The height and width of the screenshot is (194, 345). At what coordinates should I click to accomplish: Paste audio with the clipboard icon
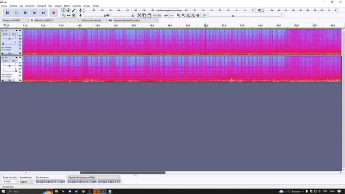(149, 16)
